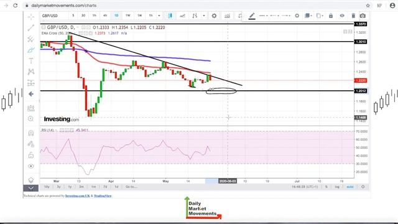Delete the selected drawing with the trash icon
This screenshot has height=224, width=398.
coord(353,16)
